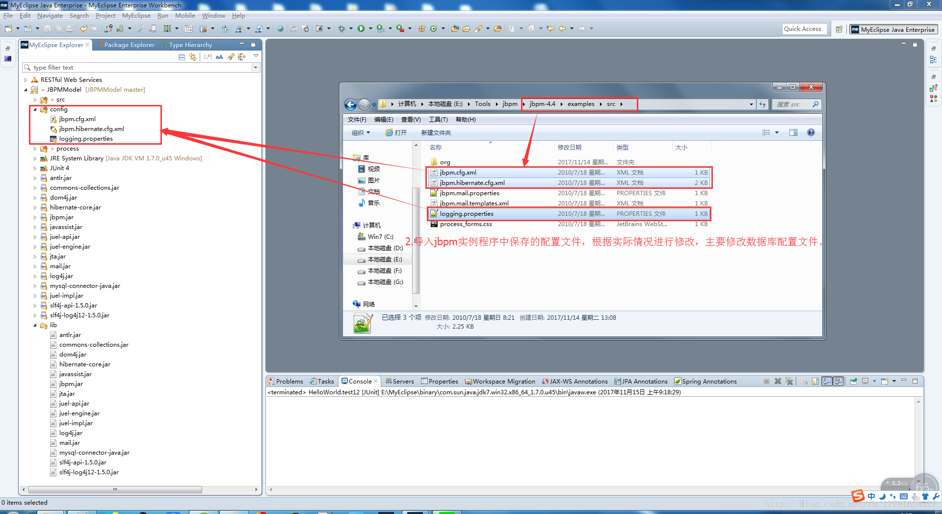Expand the process folder node
The image size is (942, 514).
35,149
